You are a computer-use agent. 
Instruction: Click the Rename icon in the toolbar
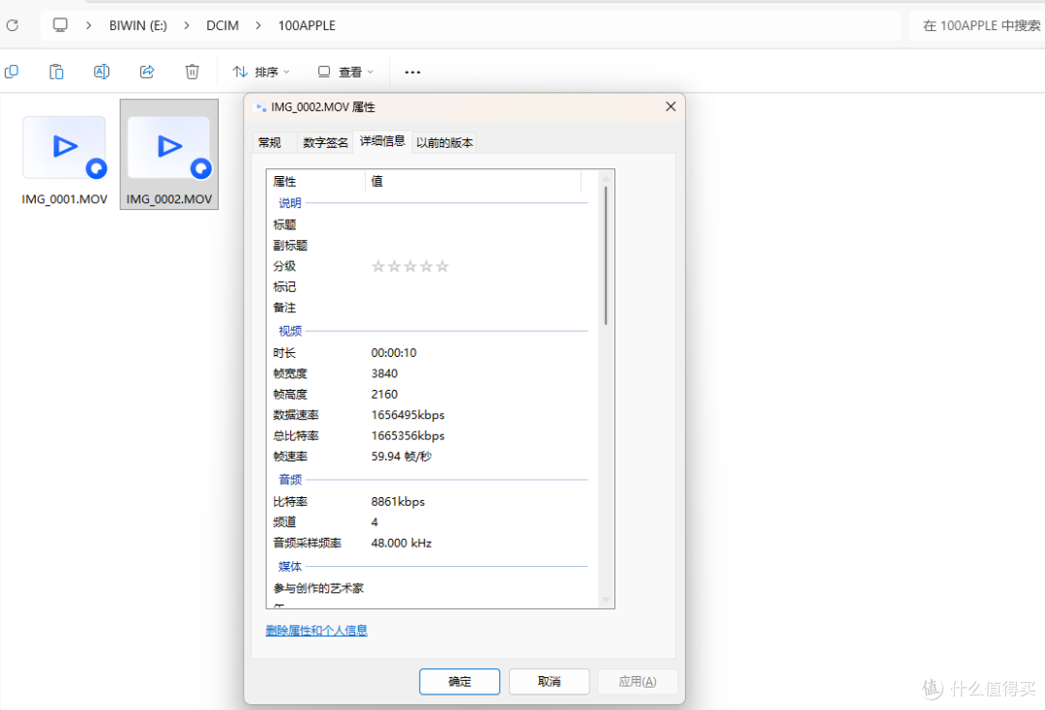(x=102, y=72)
